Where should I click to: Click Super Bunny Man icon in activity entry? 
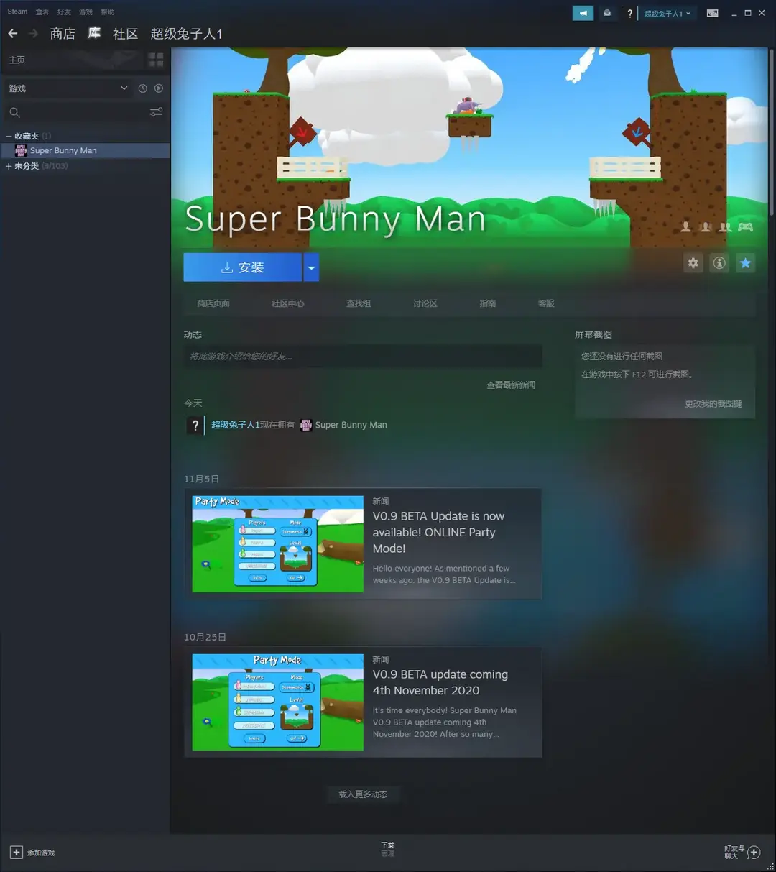tap(306, 425)
